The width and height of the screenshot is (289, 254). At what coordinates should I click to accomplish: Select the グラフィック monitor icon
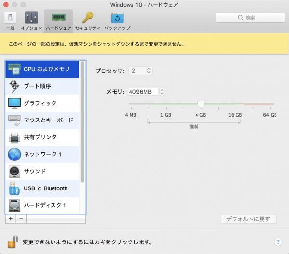tap(14, 103)
